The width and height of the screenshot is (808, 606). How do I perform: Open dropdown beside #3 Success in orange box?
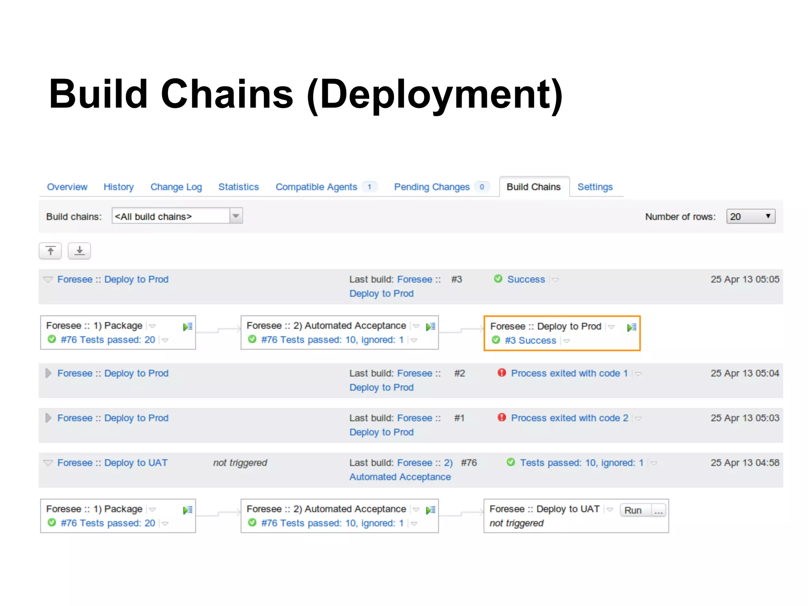[x=567, y=341]
